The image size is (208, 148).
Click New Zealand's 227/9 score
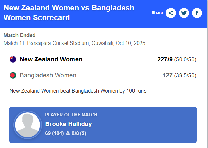pos(165,59)
